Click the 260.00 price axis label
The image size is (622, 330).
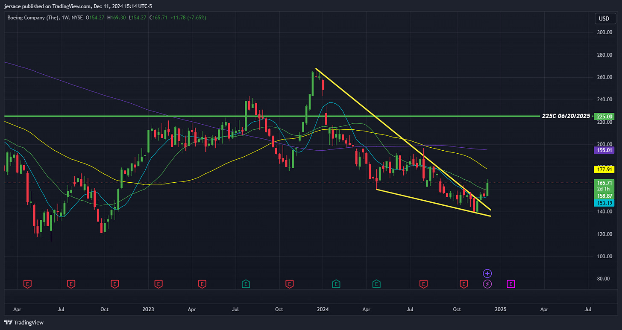pos(604,77)
